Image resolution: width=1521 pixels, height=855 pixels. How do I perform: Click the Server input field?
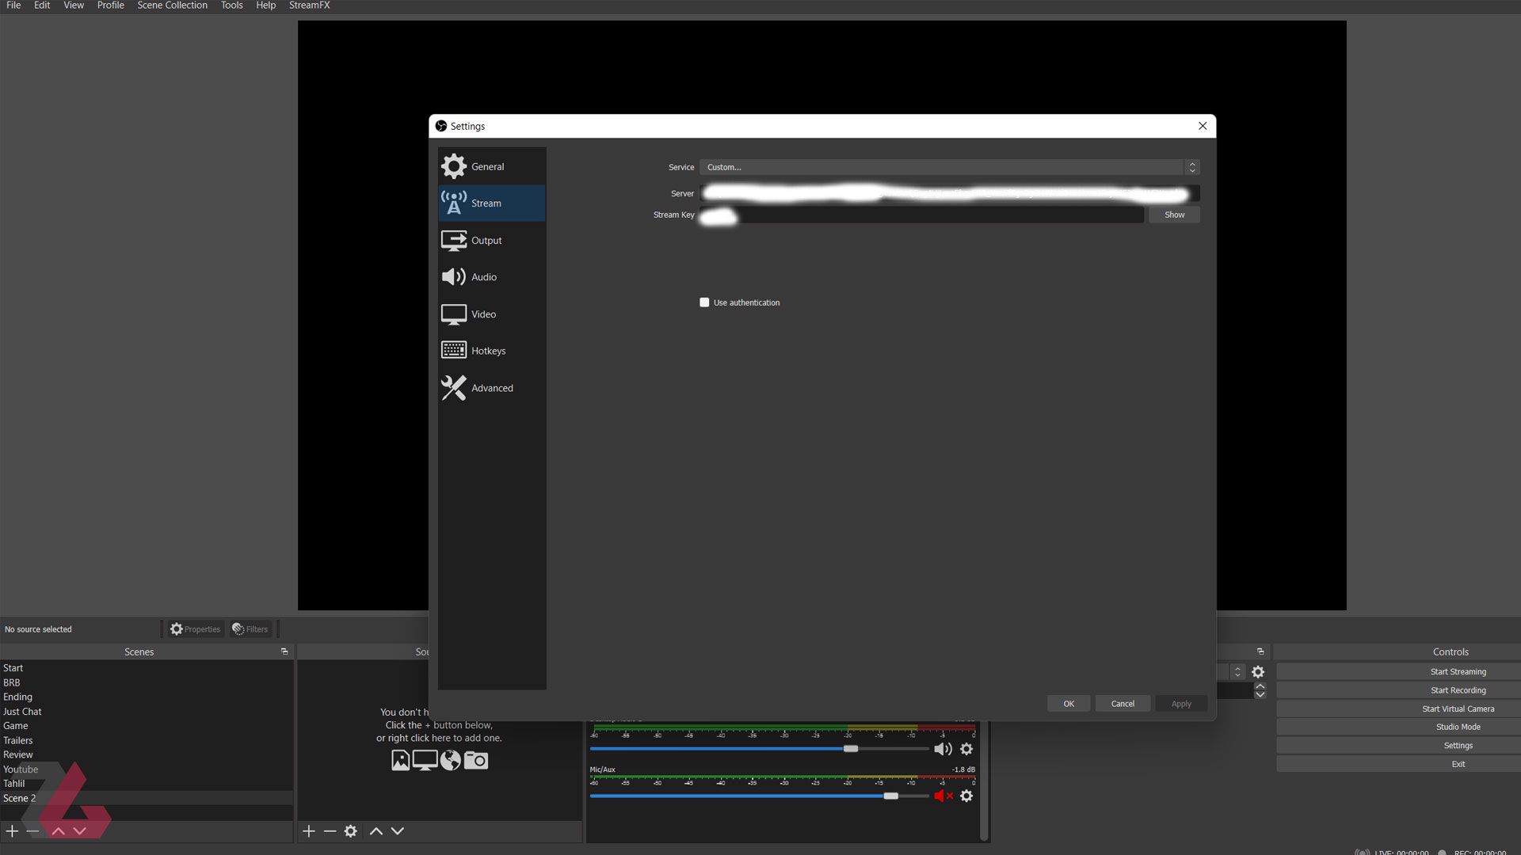pos(950,192)
